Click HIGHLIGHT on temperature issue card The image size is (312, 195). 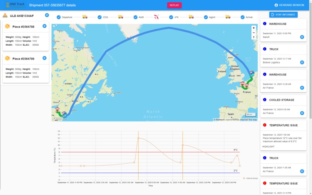point(268,147)
